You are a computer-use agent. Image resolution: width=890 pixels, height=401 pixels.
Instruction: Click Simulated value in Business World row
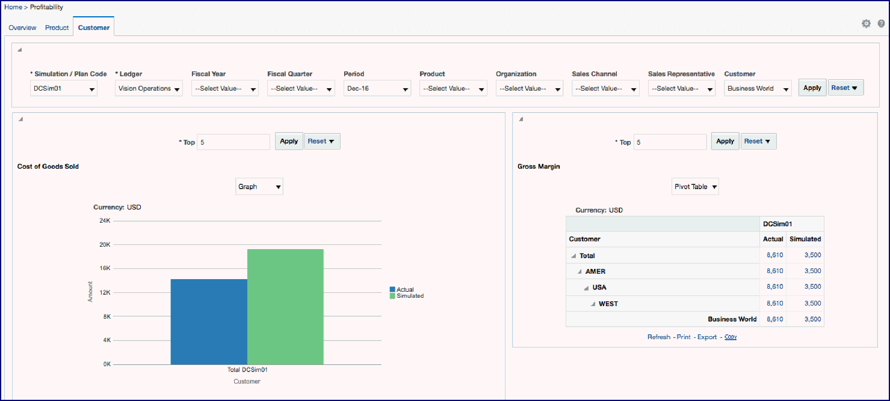[x=812, y=319]
